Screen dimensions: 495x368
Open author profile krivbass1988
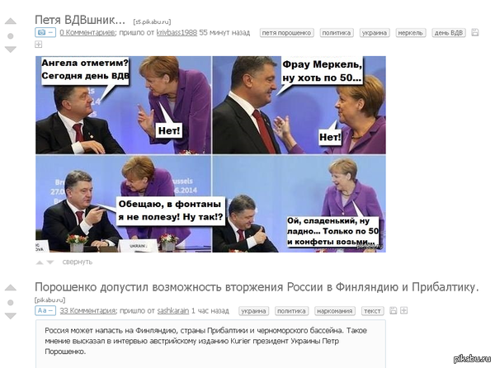pos(177,32)
